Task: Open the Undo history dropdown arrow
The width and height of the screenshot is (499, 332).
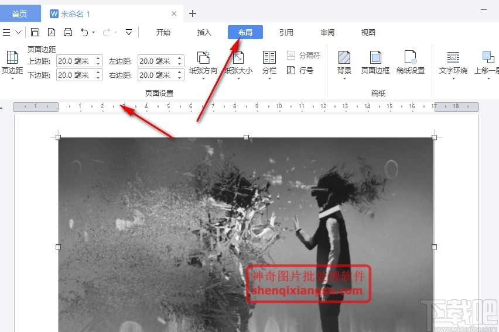Action: 93,32
